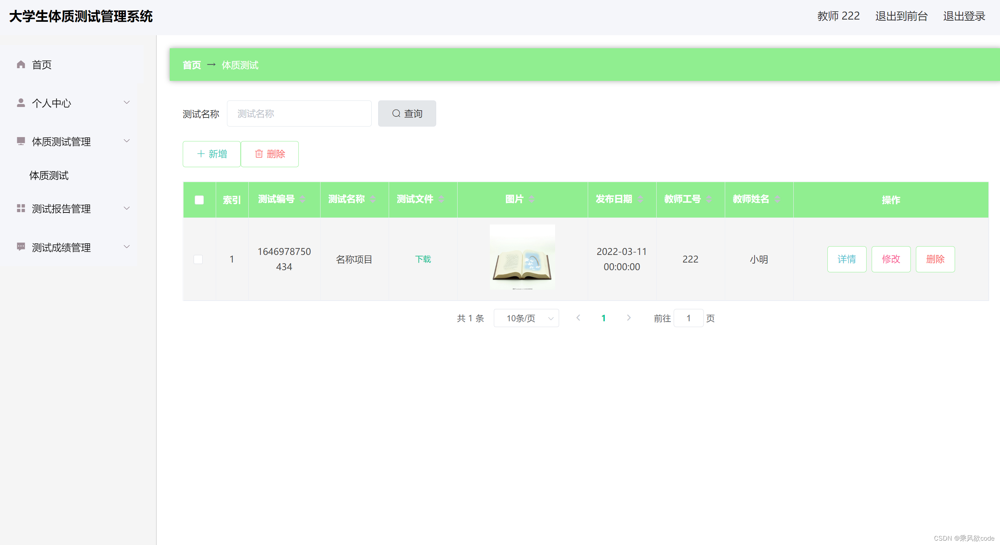The width and height of the screenshot is (1000, 545).
Task: Click the magnifier icon in 查询 button
Action: point(396,113)
